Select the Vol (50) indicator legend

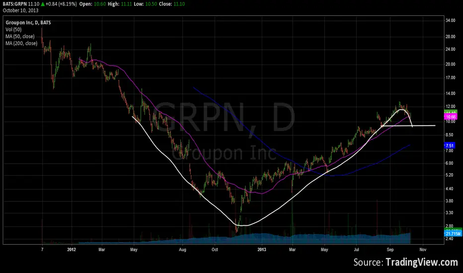tap(13, 29)
